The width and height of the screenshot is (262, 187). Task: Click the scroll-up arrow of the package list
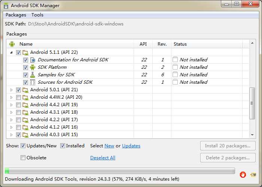click(x=252, y=43)
